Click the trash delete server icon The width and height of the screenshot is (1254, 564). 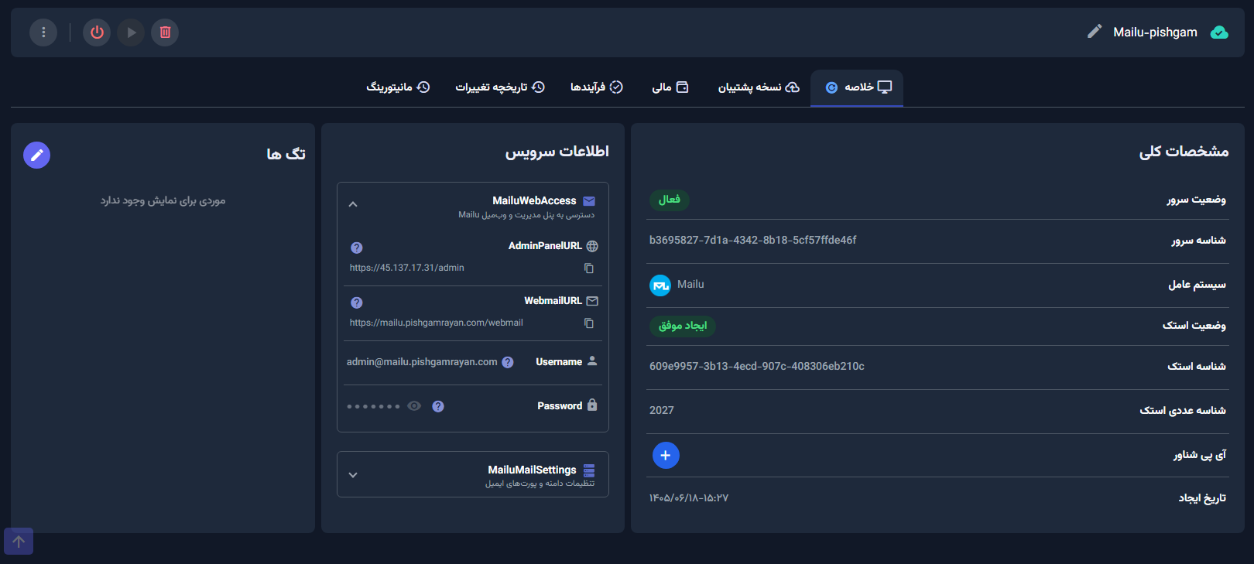[x=165, y=32]
